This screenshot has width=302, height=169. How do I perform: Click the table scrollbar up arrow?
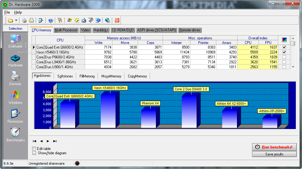(x=293, y=38)
